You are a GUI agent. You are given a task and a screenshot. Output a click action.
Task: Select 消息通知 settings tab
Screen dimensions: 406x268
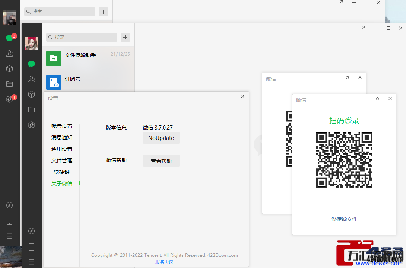click(62, 137)
